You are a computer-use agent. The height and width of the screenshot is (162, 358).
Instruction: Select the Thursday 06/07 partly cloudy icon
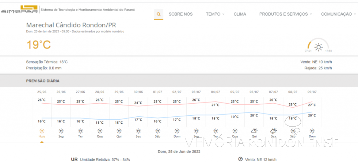(254, 131)
